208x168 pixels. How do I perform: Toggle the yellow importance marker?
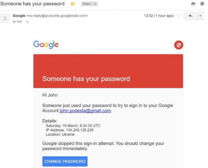click(x=73, y=4)
